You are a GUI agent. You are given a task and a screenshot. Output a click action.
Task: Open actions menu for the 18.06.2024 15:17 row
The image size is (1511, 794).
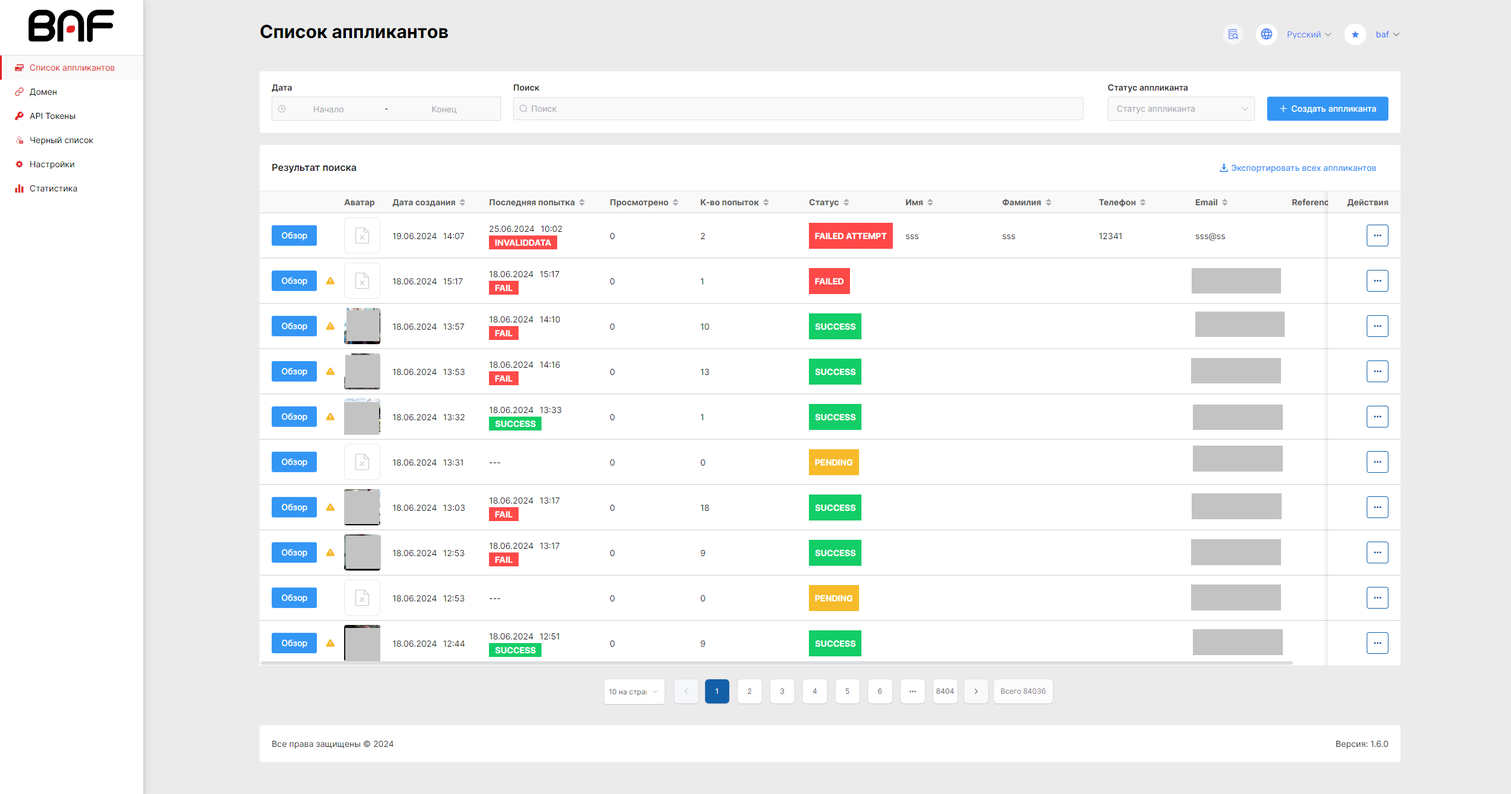pyautogui.click(x=1377, y=281)
